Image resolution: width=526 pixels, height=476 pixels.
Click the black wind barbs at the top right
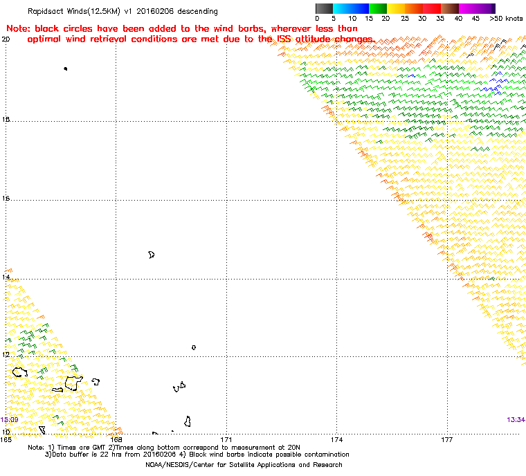(x=499, y=45)
